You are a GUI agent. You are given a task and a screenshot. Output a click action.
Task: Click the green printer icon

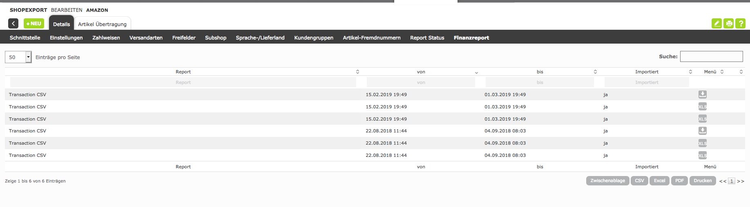click(729, 24)
